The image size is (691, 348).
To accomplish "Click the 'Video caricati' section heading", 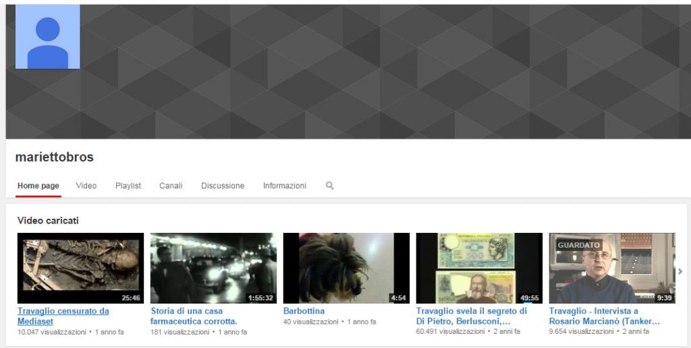I will [49, 221].
